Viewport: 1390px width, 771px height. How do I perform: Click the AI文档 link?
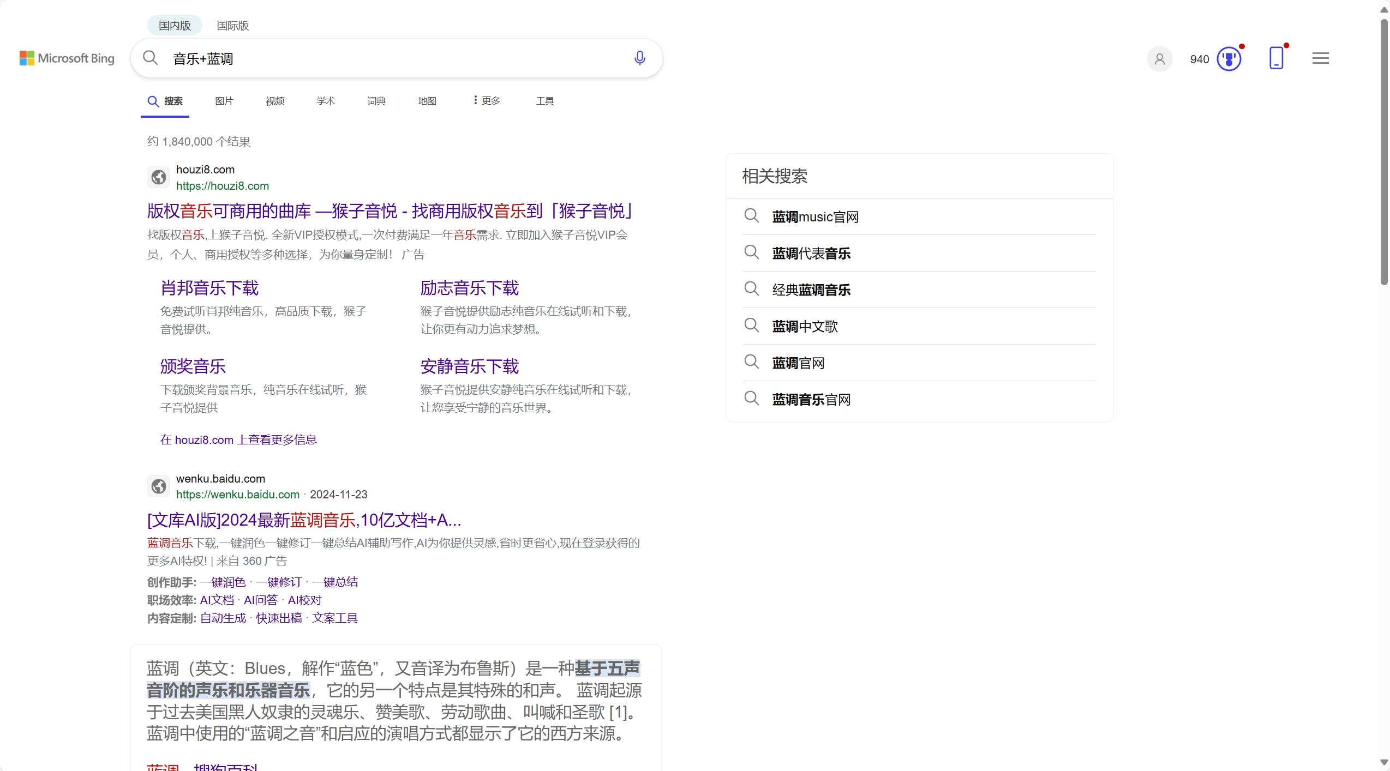click(217, 600)
